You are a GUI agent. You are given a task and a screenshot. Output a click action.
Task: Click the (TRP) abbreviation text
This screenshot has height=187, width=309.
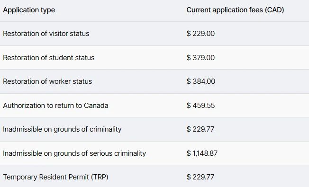point(100,177)
